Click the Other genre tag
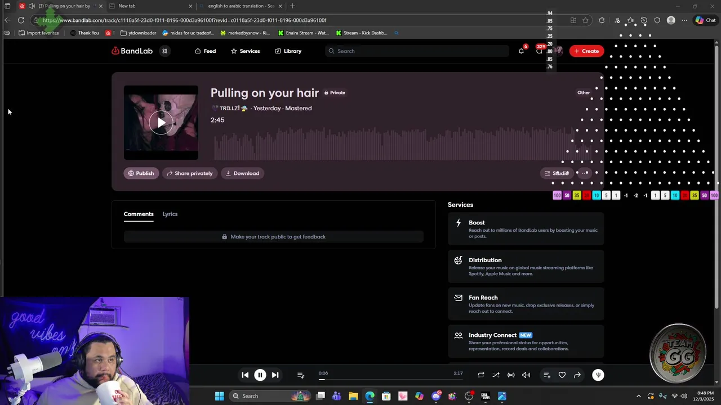The width and height of the screenshot is (721, 405). point(584,93)
